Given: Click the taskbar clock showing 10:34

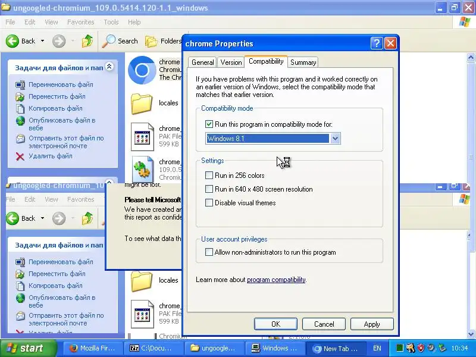Looking at the screenshot, I should (459, 348).
